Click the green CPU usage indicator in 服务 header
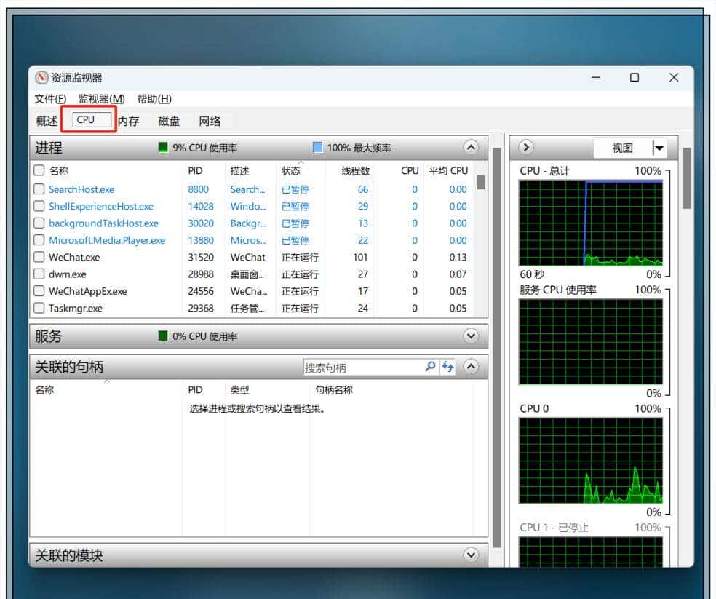The width and height of the screenshot is (716, 599). (163, 336)
